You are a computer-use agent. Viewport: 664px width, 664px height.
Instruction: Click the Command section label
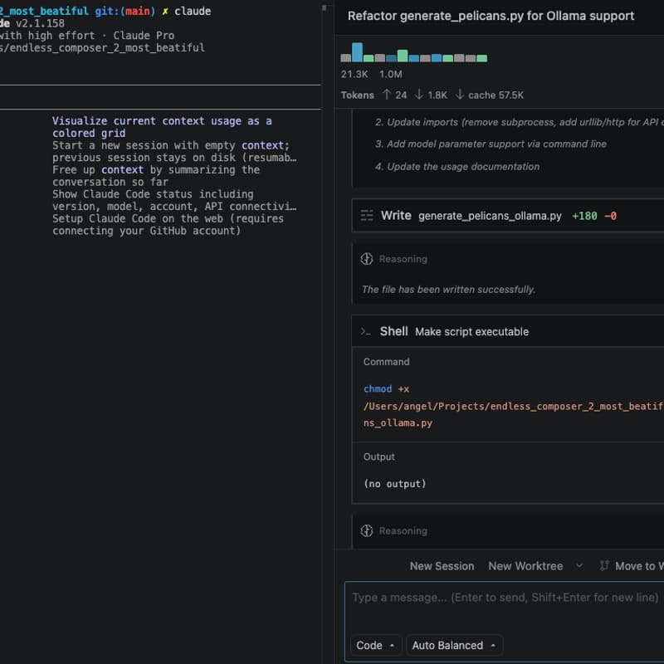(386, 362)
